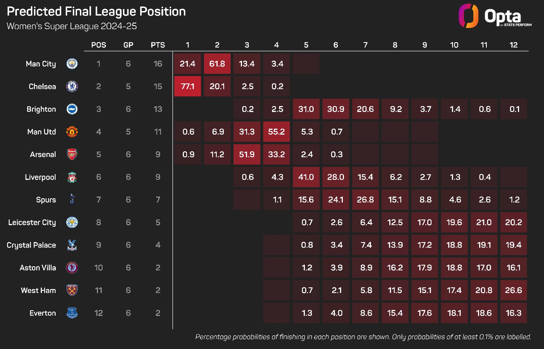Click the Opta logo
Screen dimensions: 544x349
tap(495, 16)
